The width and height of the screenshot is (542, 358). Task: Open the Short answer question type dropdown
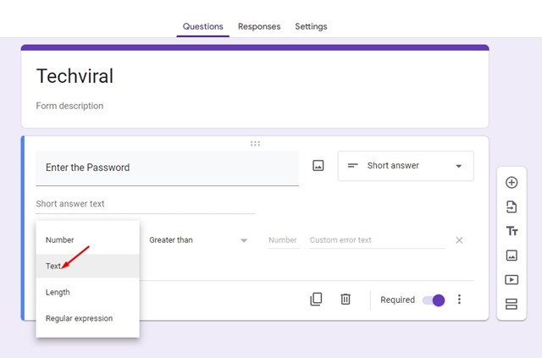(406, 166)
